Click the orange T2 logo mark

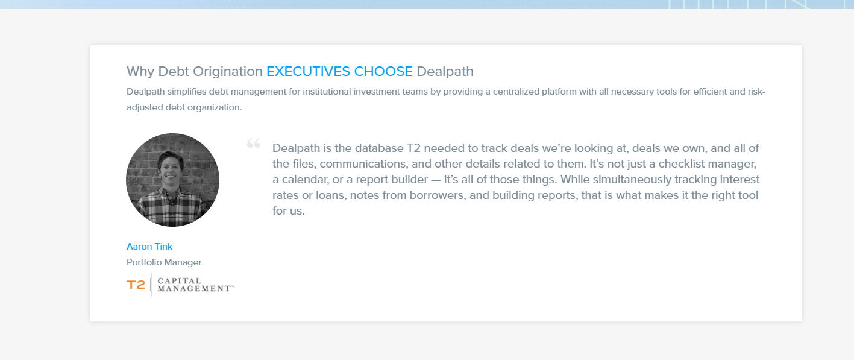(136, 285)
